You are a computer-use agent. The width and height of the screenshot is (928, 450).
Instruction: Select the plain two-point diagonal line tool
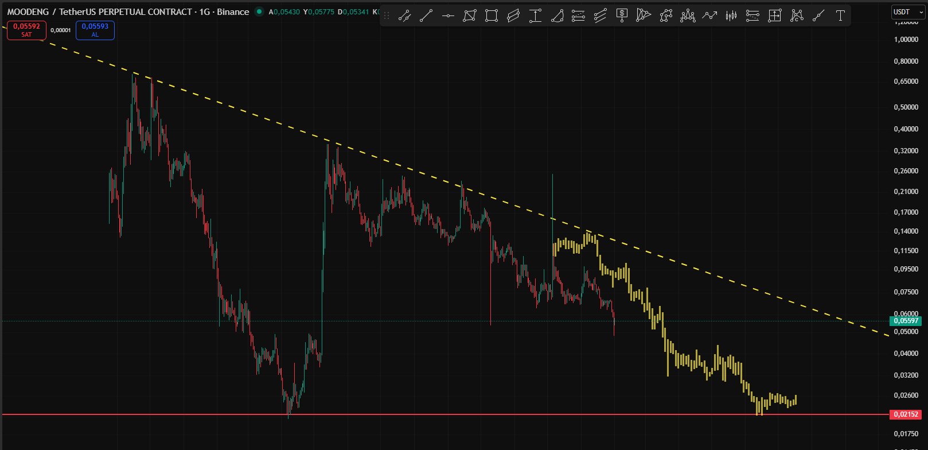tap(426, 16)
